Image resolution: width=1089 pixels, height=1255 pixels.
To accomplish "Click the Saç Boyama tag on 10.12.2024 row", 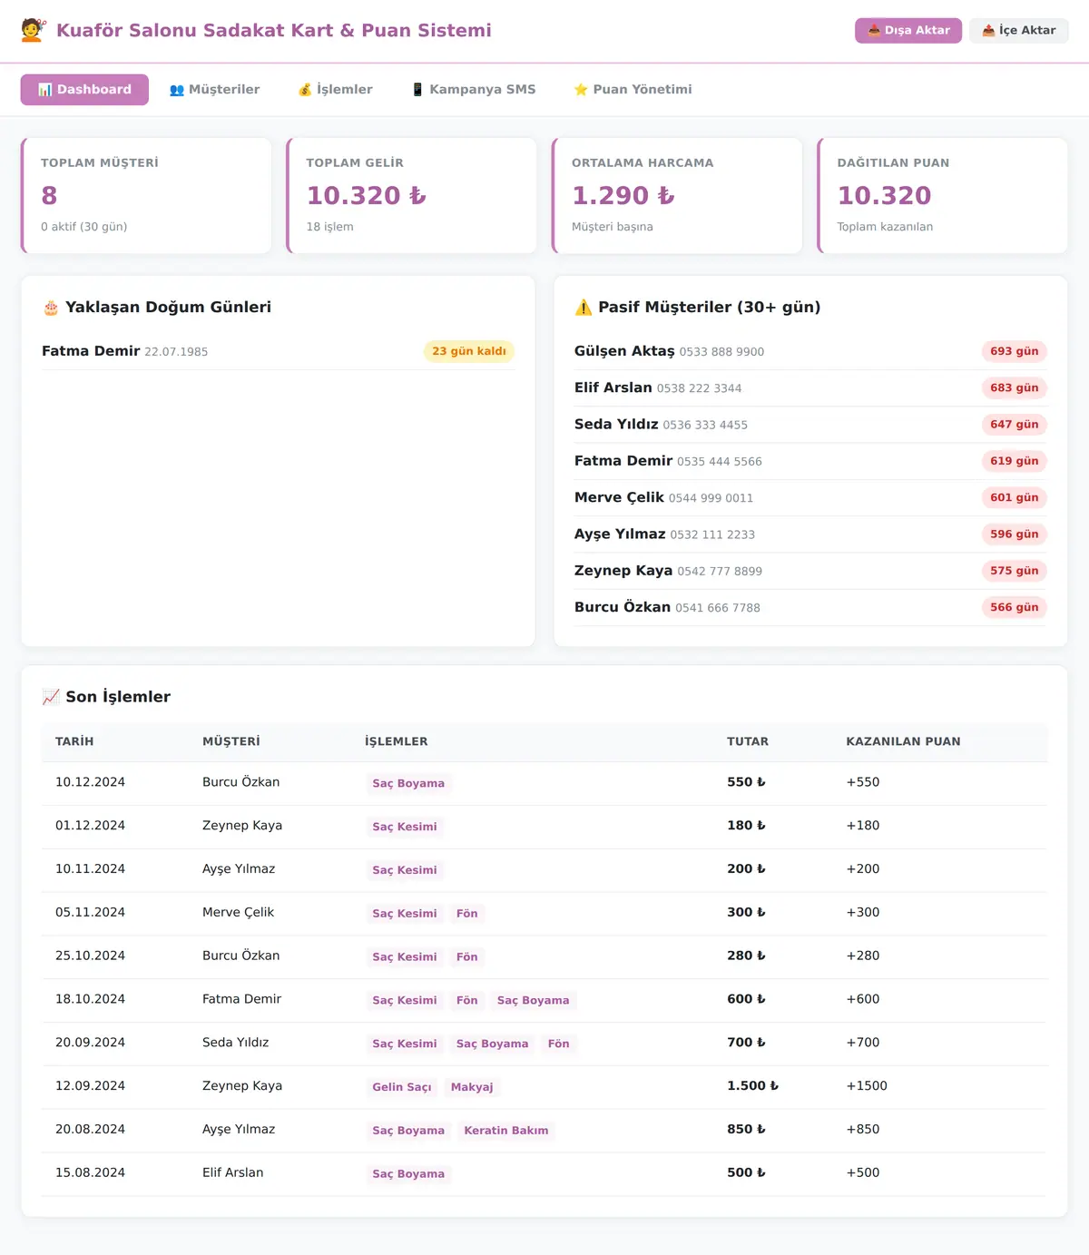I will [x=408, y=783].
